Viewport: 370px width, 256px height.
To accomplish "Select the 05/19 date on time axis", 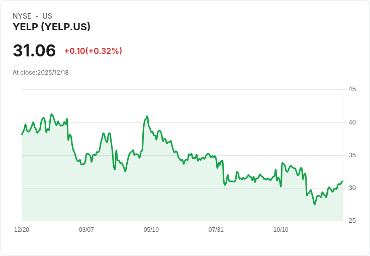I will click(151, 230).
